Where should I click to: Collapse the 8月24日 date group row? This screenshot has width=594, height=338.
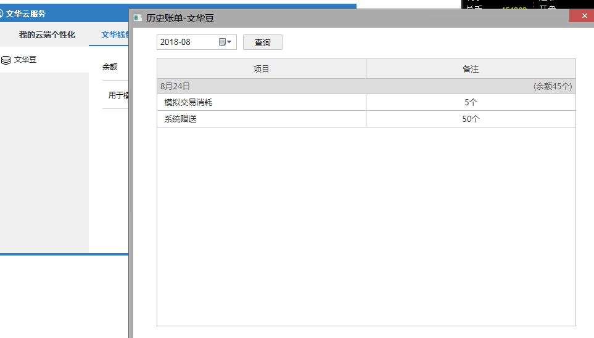click(x=175, y=86)
